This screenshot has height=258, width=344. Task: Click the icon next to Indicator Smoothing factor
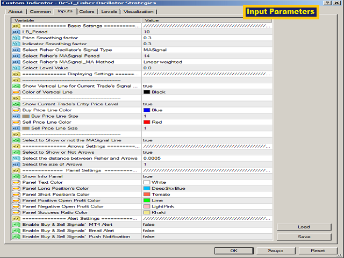coord(16,44)
